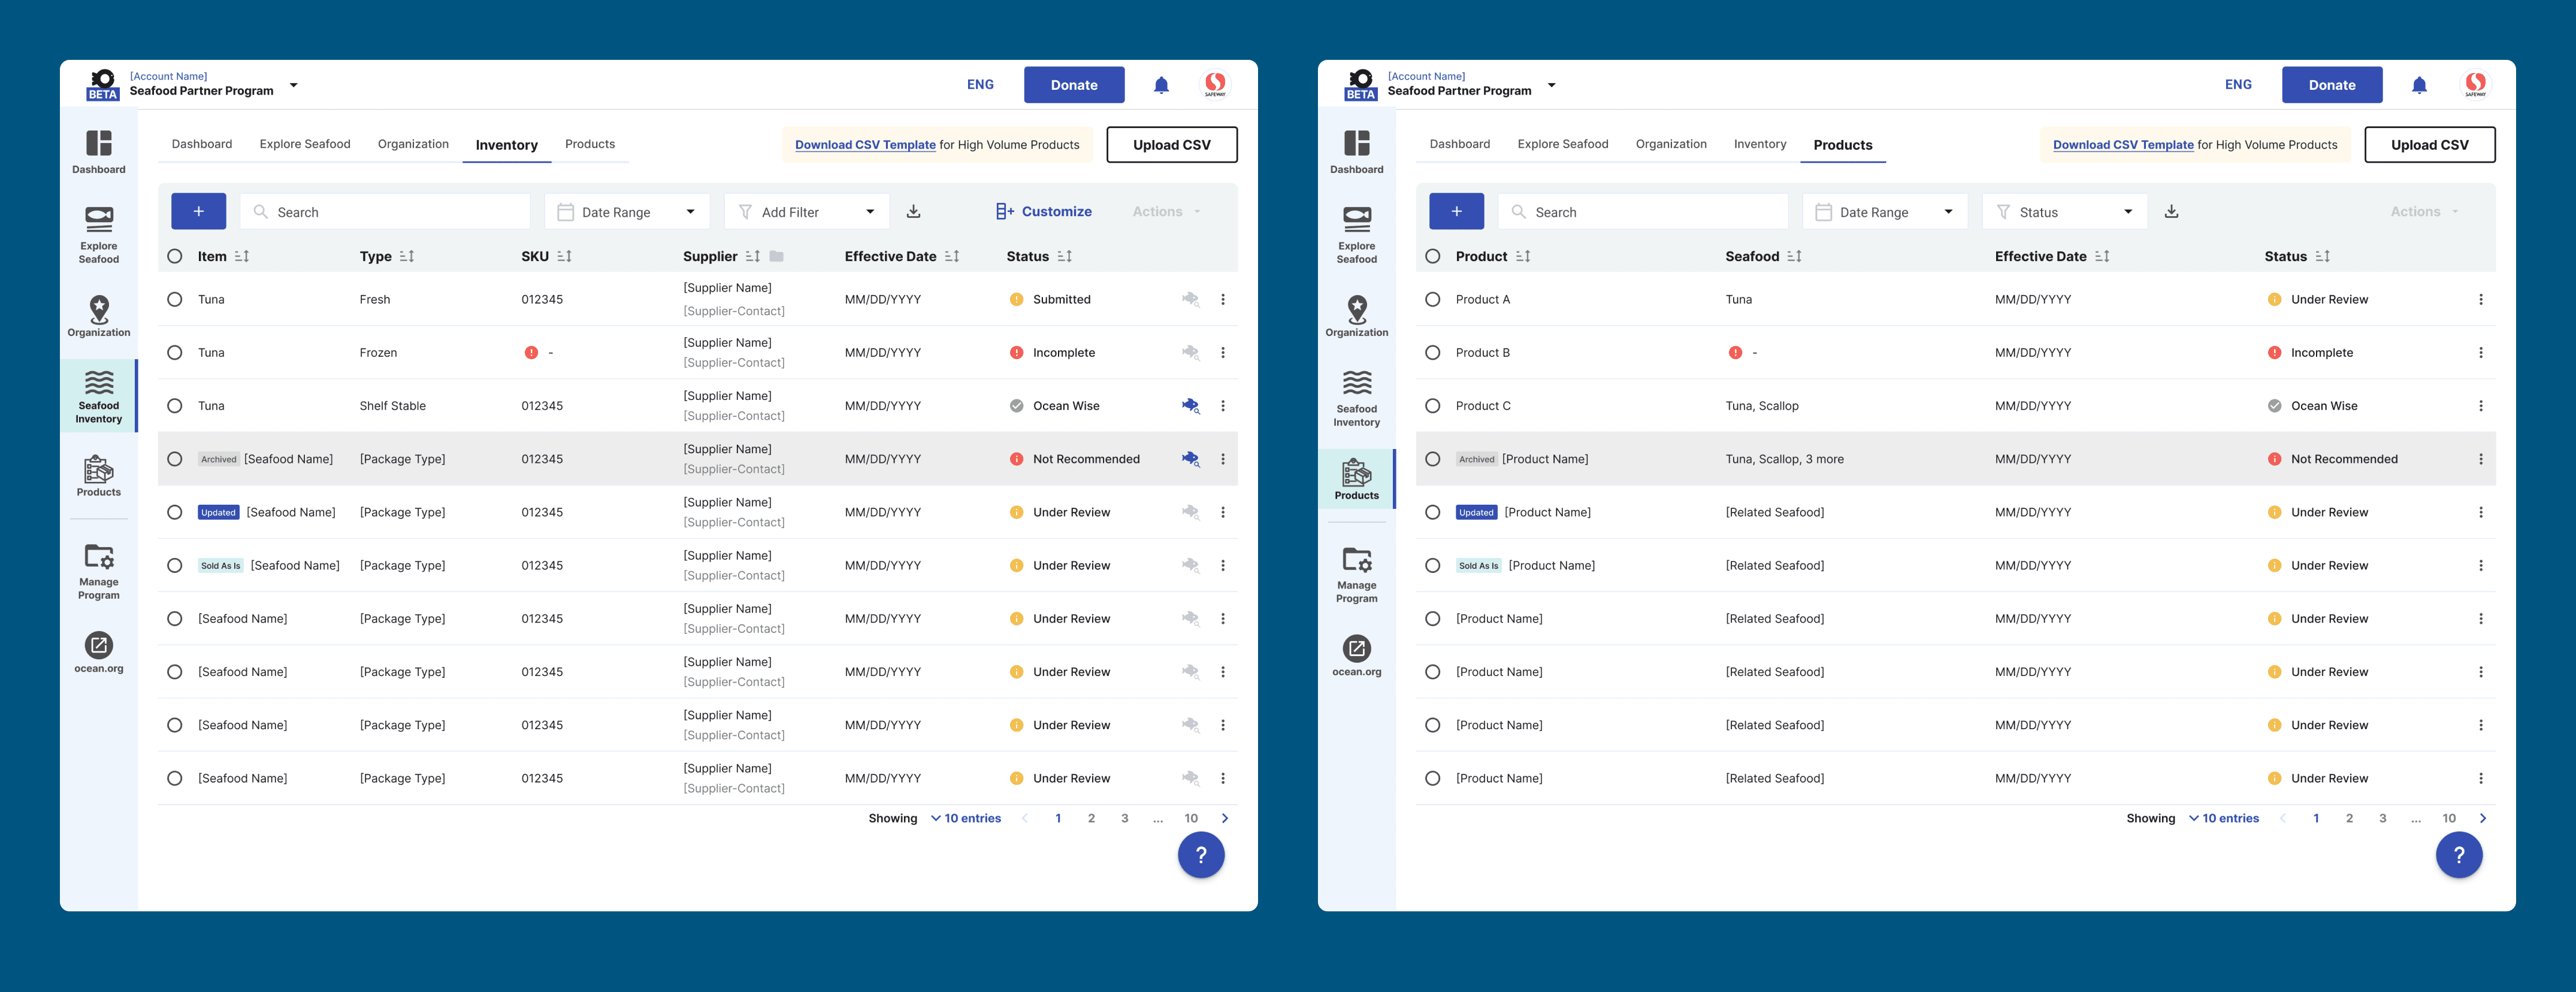Select radio for Frozen Tuna row

(175, 353)
